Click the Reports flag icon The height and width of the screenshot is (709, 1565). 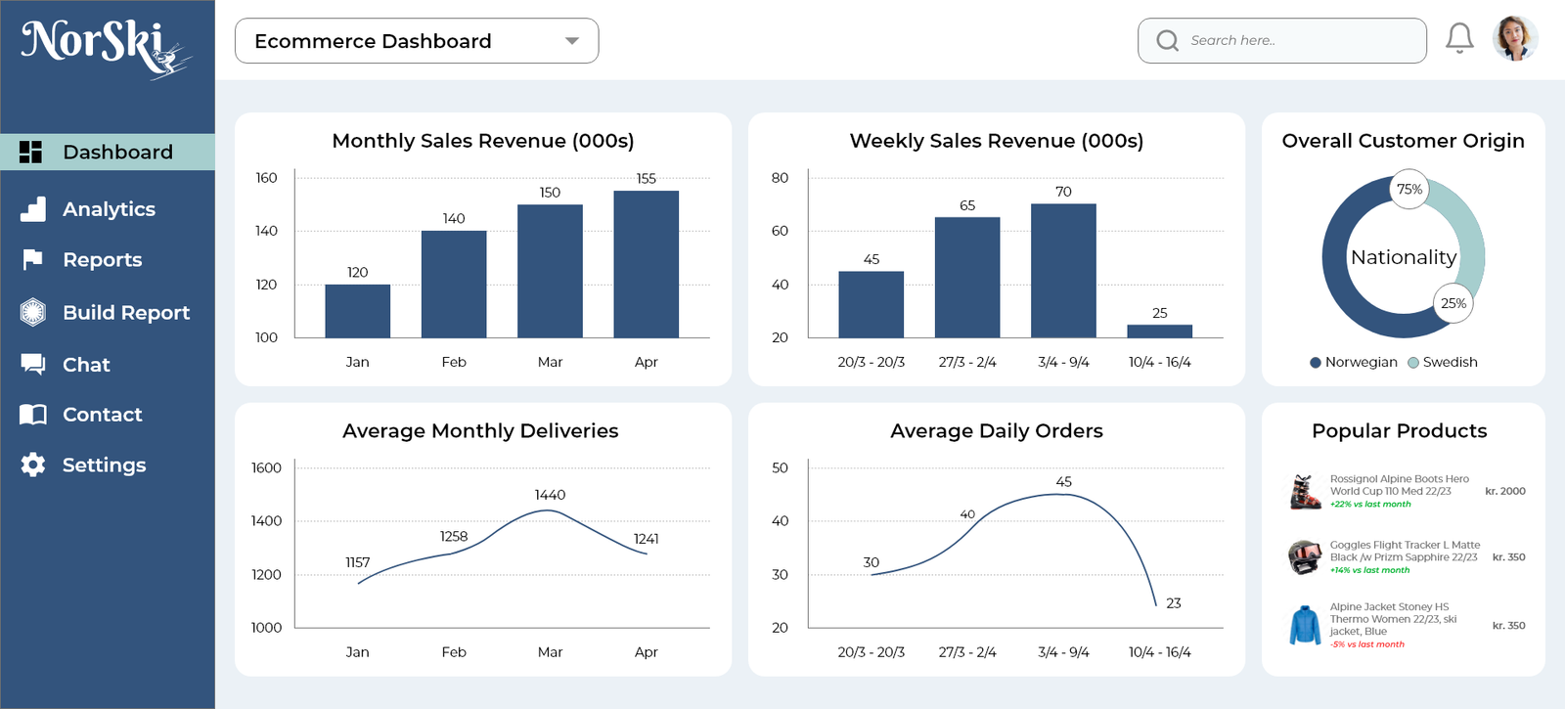click(x=32, y=259)
